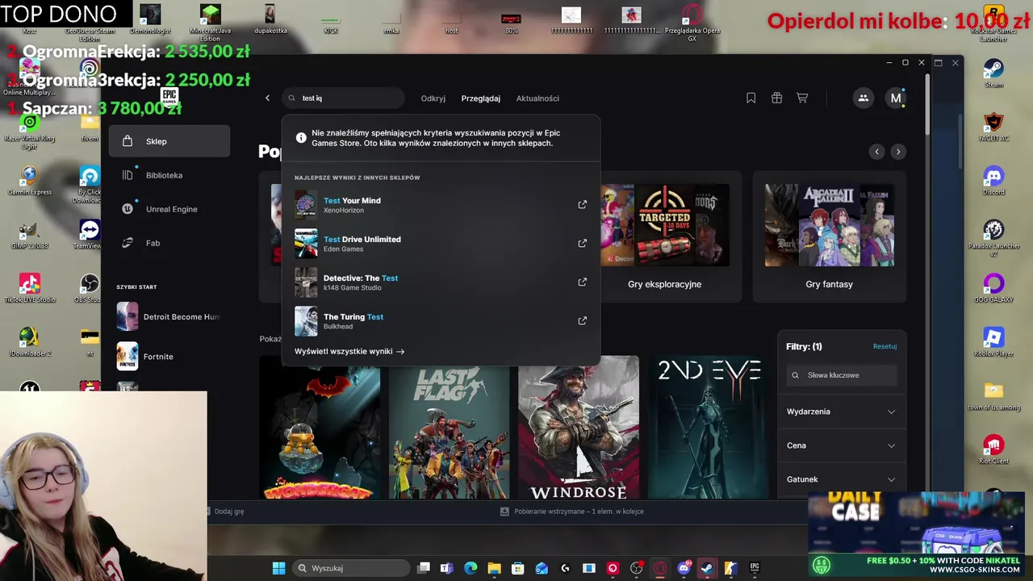Open external link icon for The Turing Test
This screenshot has height=581, width=1033.
pyautogui.click(x=582, y=321)
